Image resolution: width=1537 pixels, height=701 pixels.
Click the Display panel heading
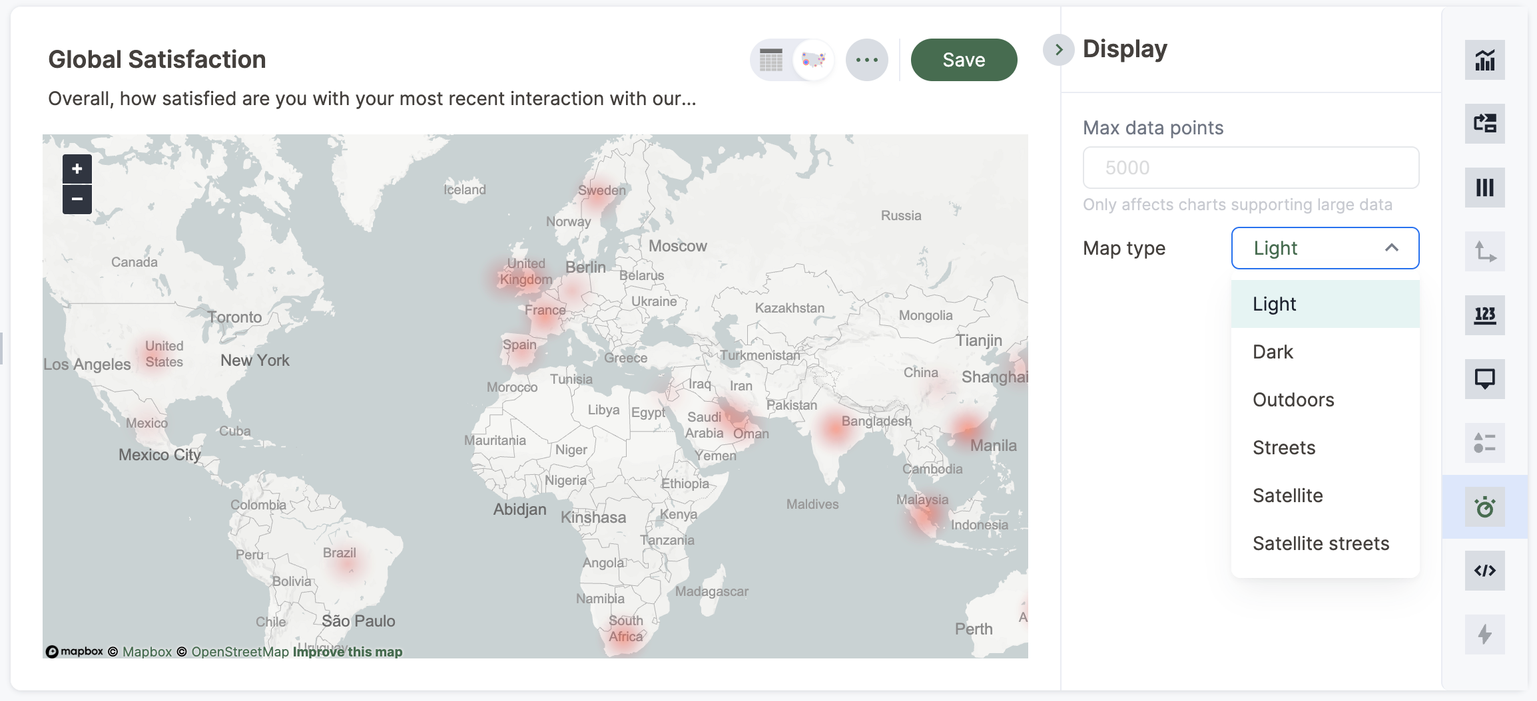1125,49
